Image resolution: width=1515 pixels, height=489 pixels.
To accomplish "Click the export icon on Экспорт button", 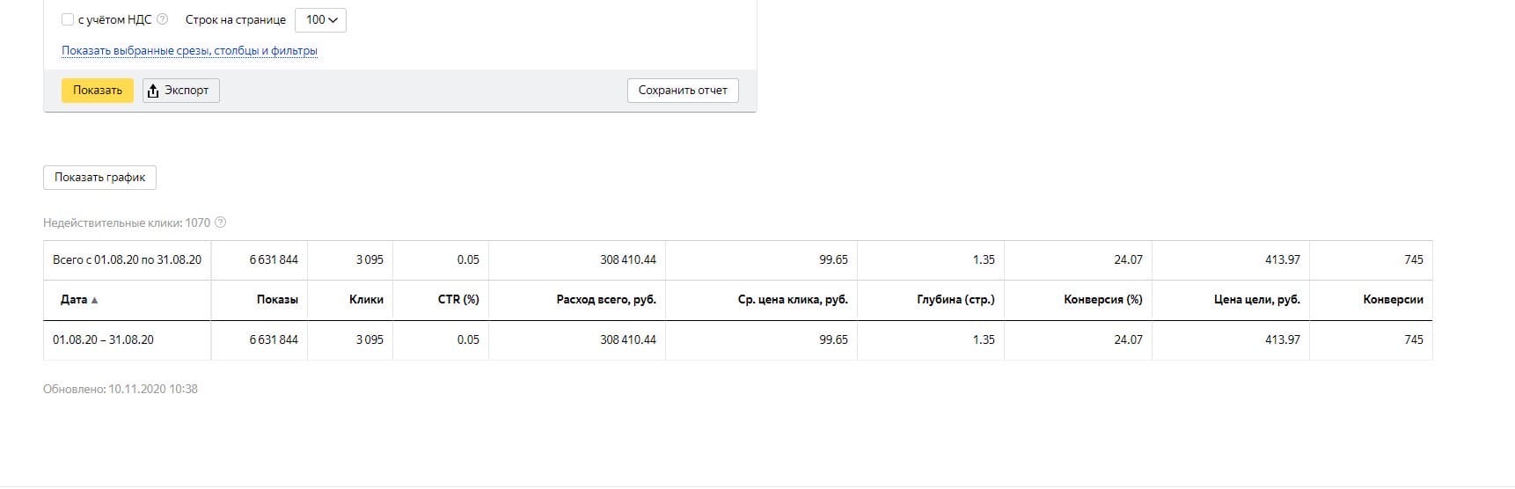I will pos(153,91).
